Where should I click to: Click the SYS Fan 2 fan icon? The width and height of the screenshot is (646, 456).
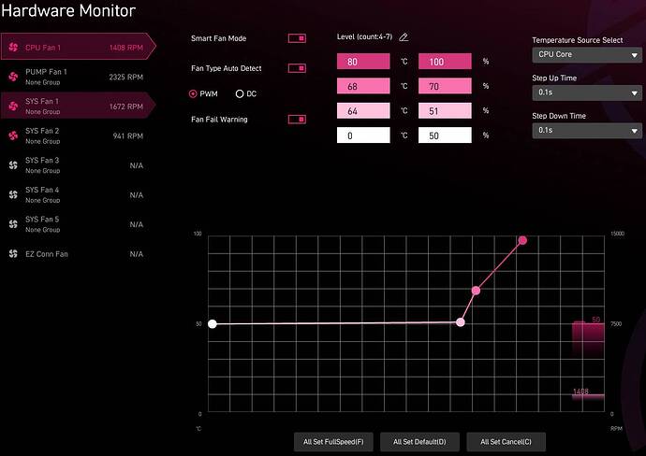[x=13, y=135]
